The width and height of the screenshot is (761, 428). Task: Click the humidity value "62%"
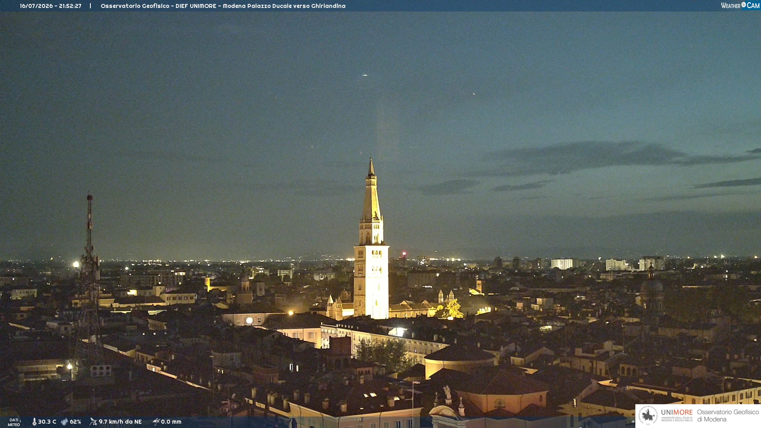(x=75, y=422)
